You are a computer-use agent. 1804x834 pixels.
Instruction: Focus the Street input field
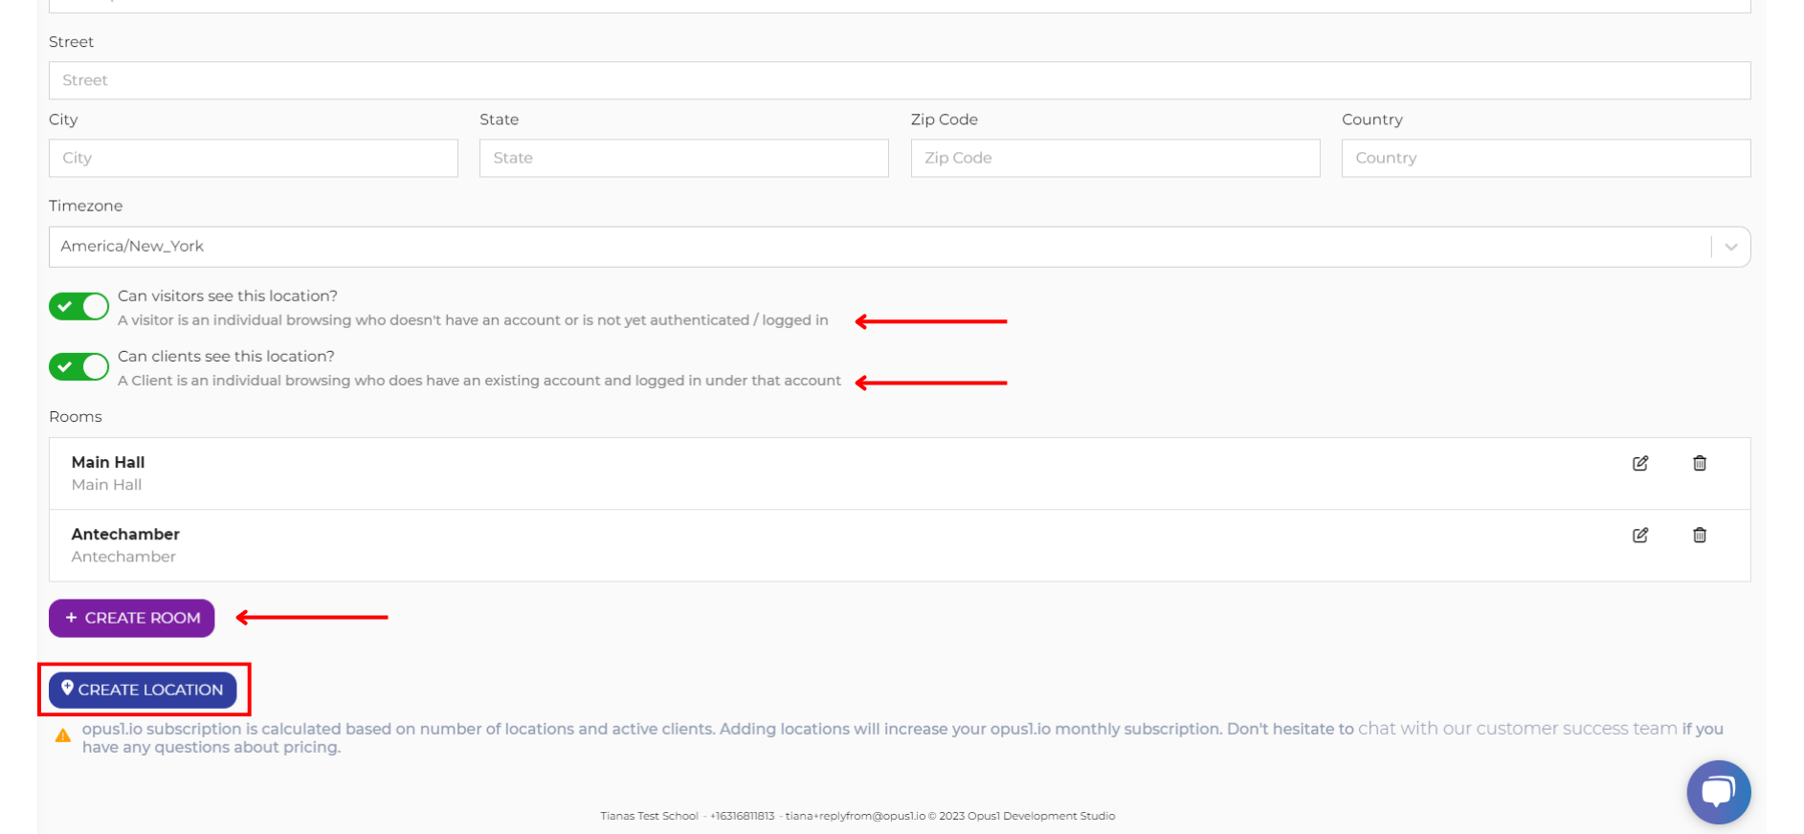coord(899,80)
